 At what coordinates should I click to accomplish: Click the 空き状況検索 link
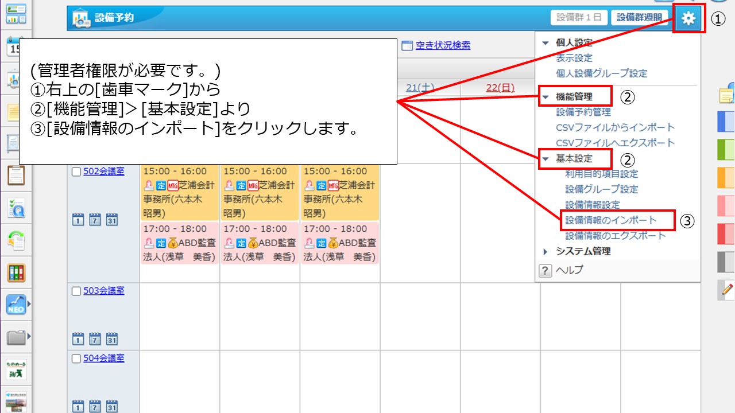pos(443,46)
